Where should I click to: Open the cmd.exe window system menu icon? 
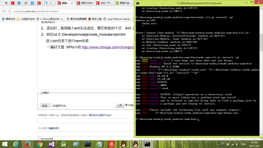(138, 3)
